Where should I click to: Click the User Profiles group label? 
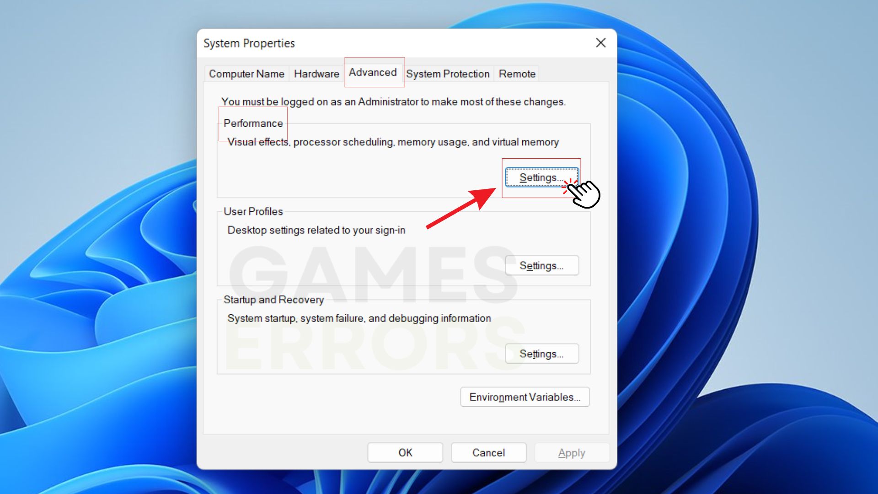coord(253,211)
